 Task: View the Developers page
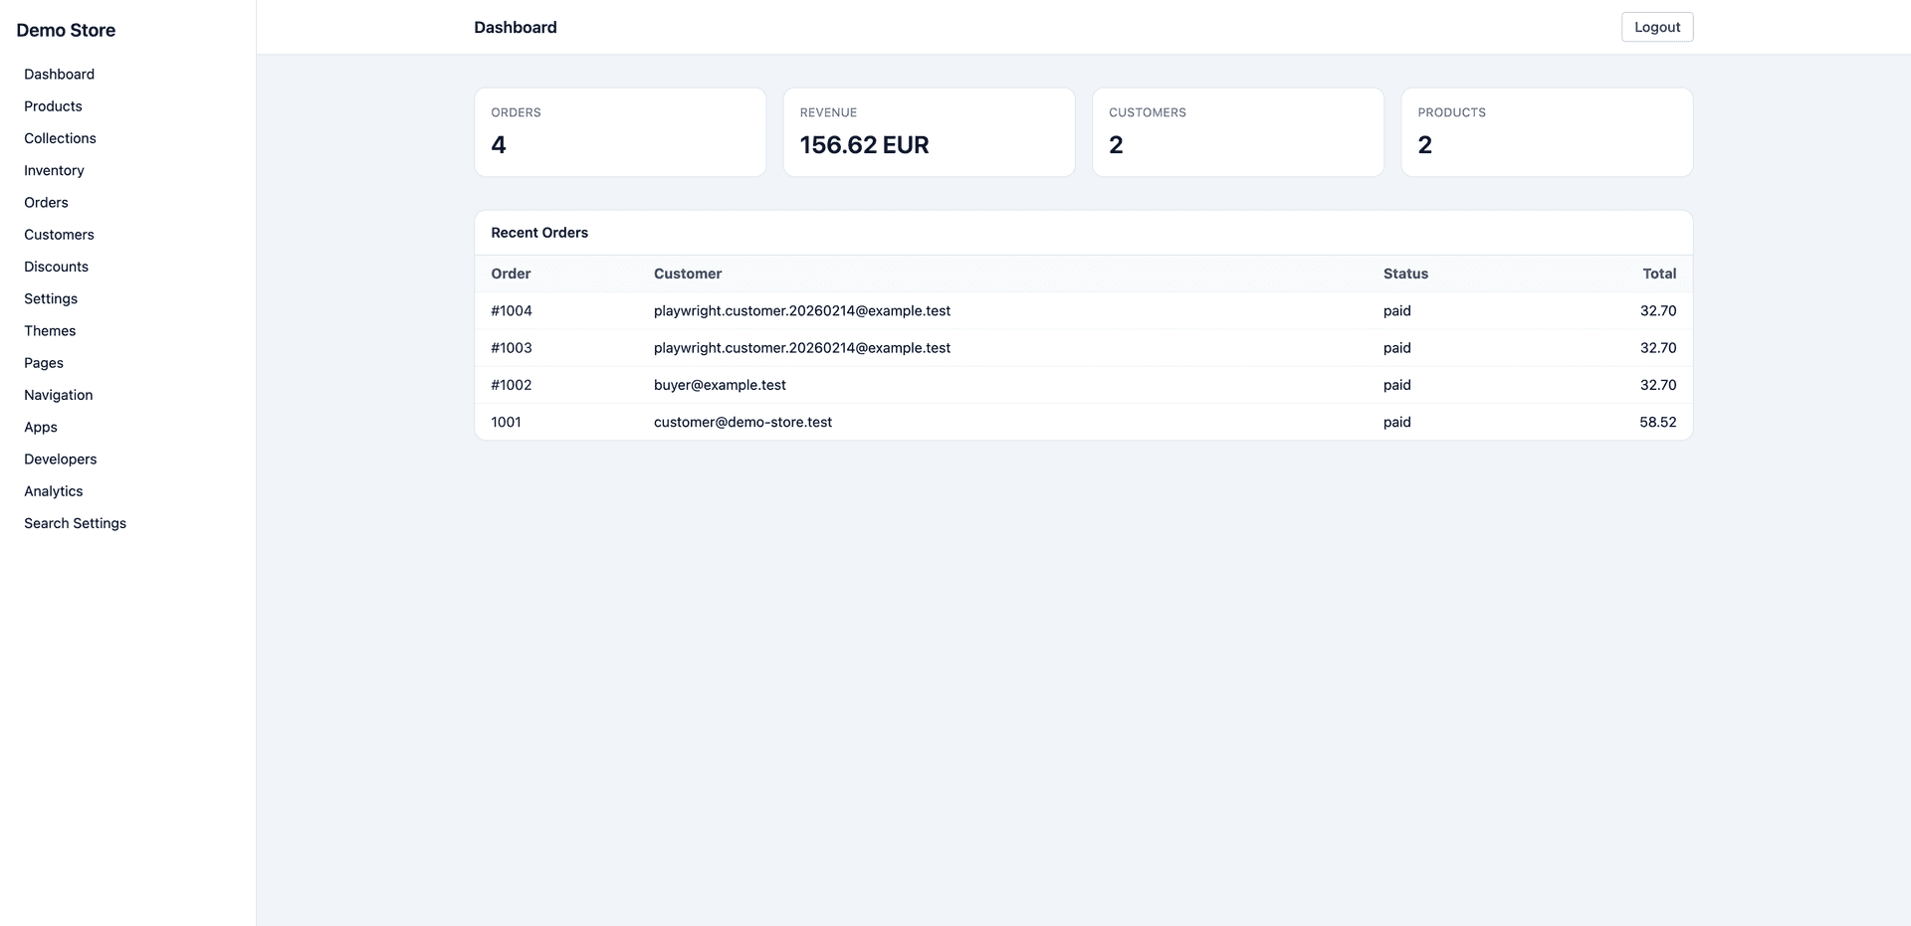60,459
